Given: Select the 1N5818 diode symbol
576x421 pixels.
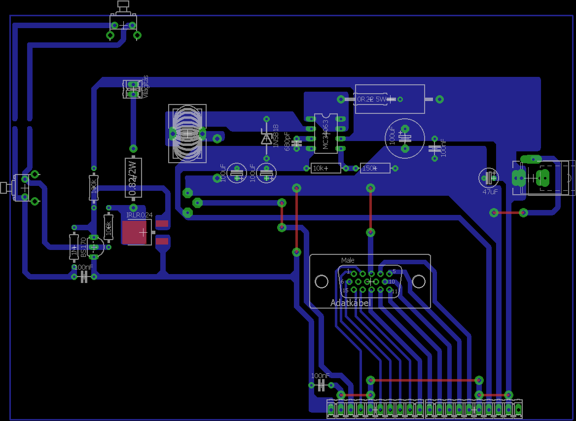Looking at the screenshot, I should (x=266, y=139).
